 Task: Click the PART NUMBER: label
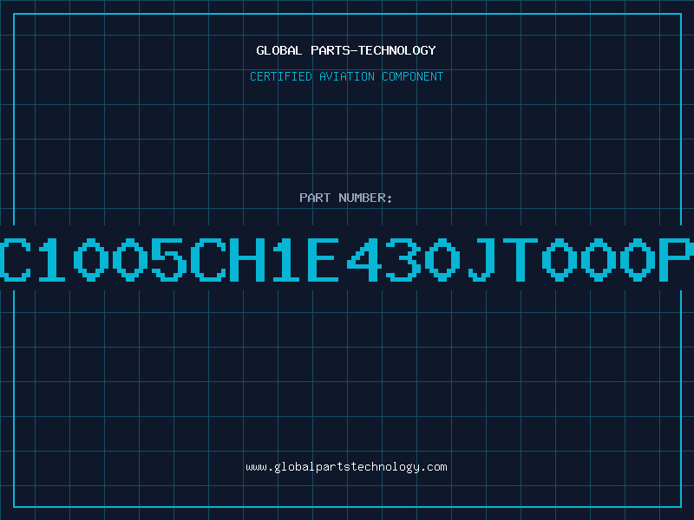click(x=346, y=198)
